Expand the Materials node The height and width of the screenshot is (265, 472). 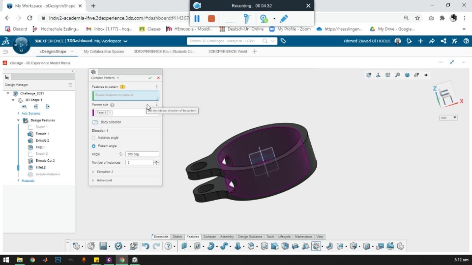tap(18, 180)
